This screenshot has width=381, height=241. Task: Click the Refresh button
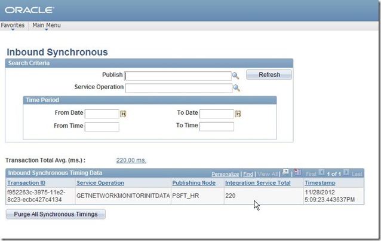tap(269, 75)
